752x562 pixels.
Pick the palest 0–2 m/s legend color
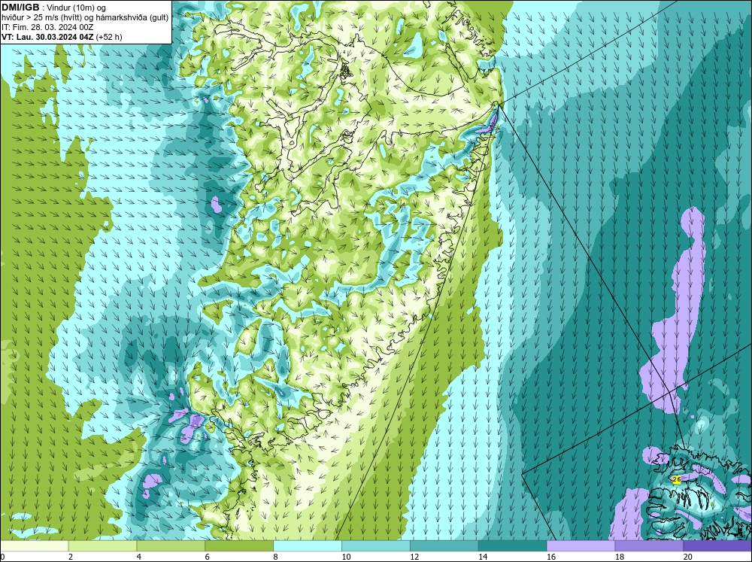point(35,546)
